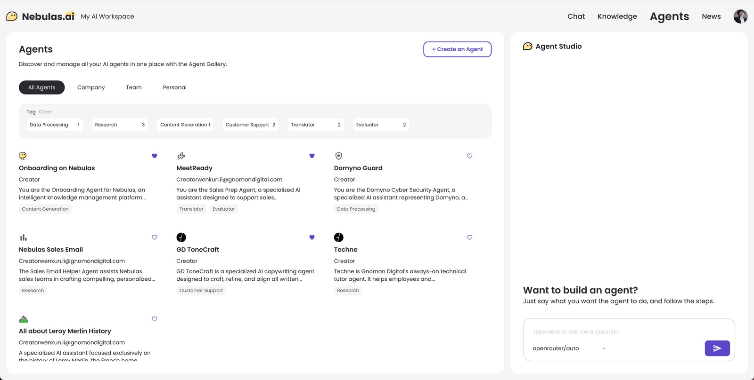The width and height of the screenshot is (754, 380).
Task: Filter by the Translator tag chip
Action: click(316, 125)
